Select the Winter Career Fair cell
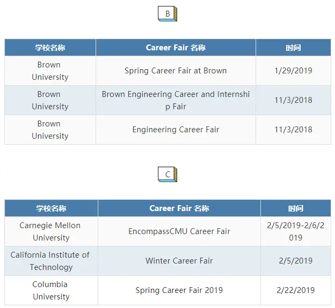 tap(179, 261)
